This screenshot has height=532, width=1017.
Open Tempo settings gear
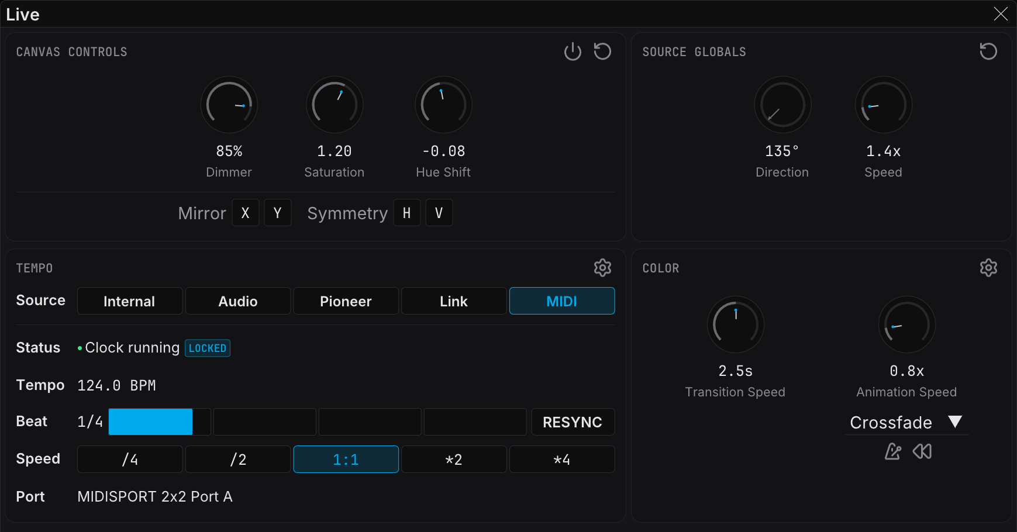602,268
